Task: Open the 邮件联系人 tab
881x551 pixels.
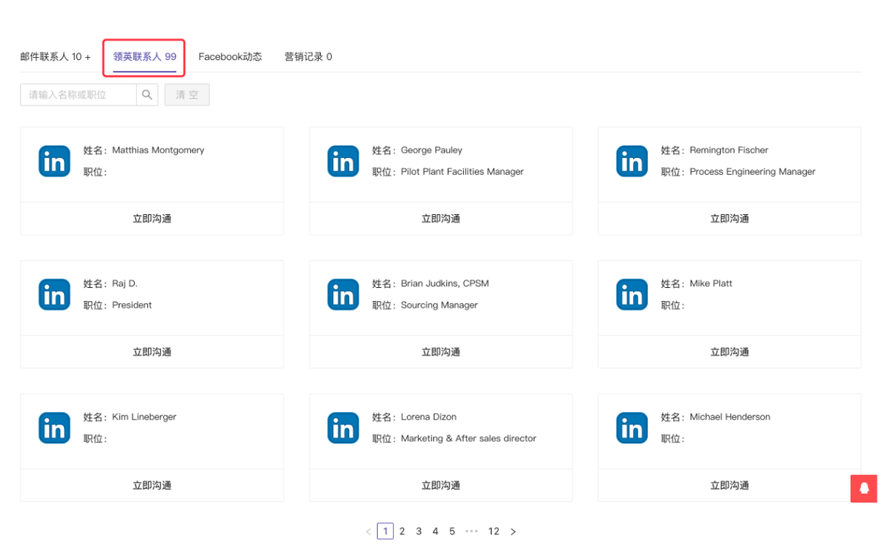Action: tap(55, 56)
